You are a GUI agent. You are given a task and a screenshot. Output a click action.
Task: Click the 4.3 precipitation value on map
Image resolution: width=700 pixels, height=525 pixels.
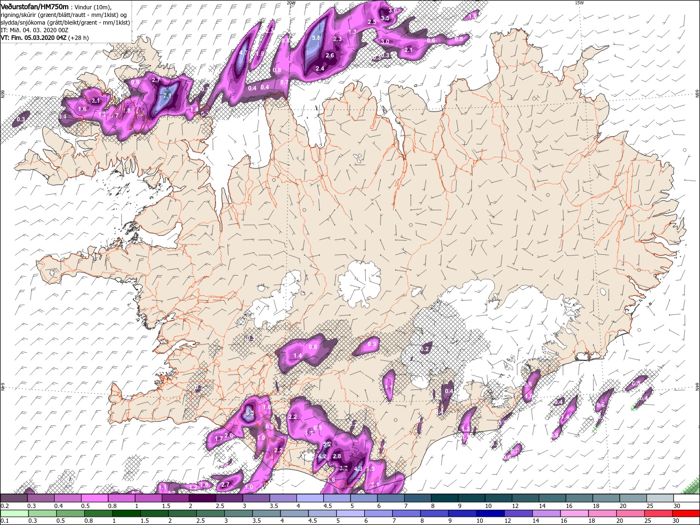point(359,469)
